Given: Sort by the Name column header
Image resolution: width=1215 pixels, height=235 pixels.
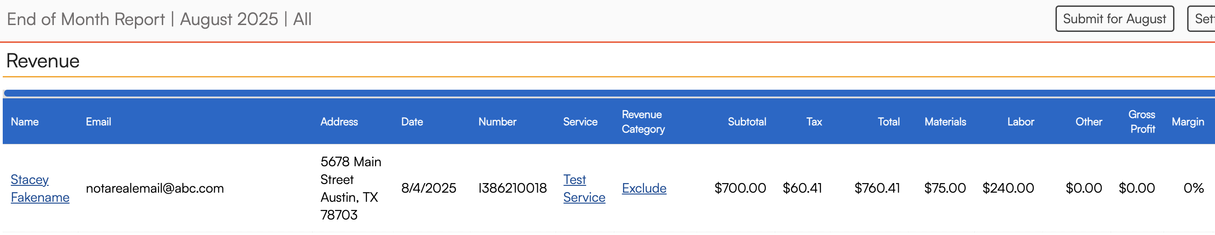Looking at the screenshot, I should (25, 122).
